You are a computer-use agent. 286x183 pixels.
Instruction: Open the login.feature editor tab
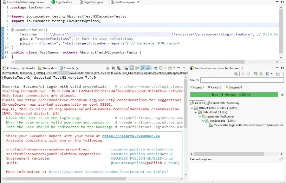point(62,2)
